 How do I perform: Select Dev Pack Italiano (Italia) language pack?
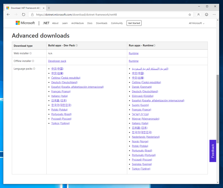[60, 96]
